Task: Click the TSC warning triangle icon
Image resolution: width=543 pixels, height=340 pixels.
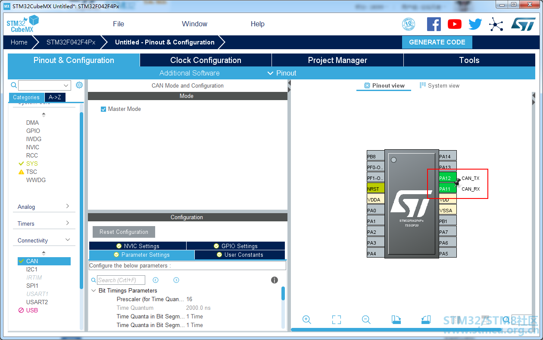Action: point(21,172)
